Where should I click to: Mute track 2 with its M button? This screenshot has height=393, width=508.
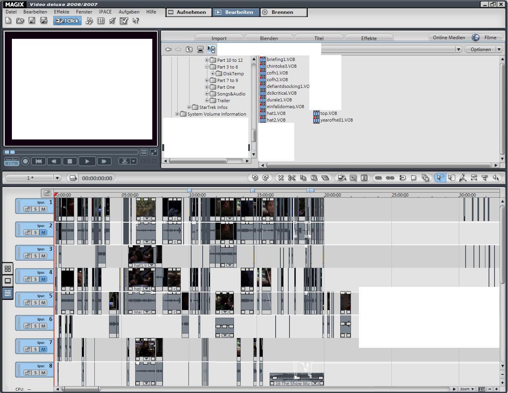click(43, 233)
